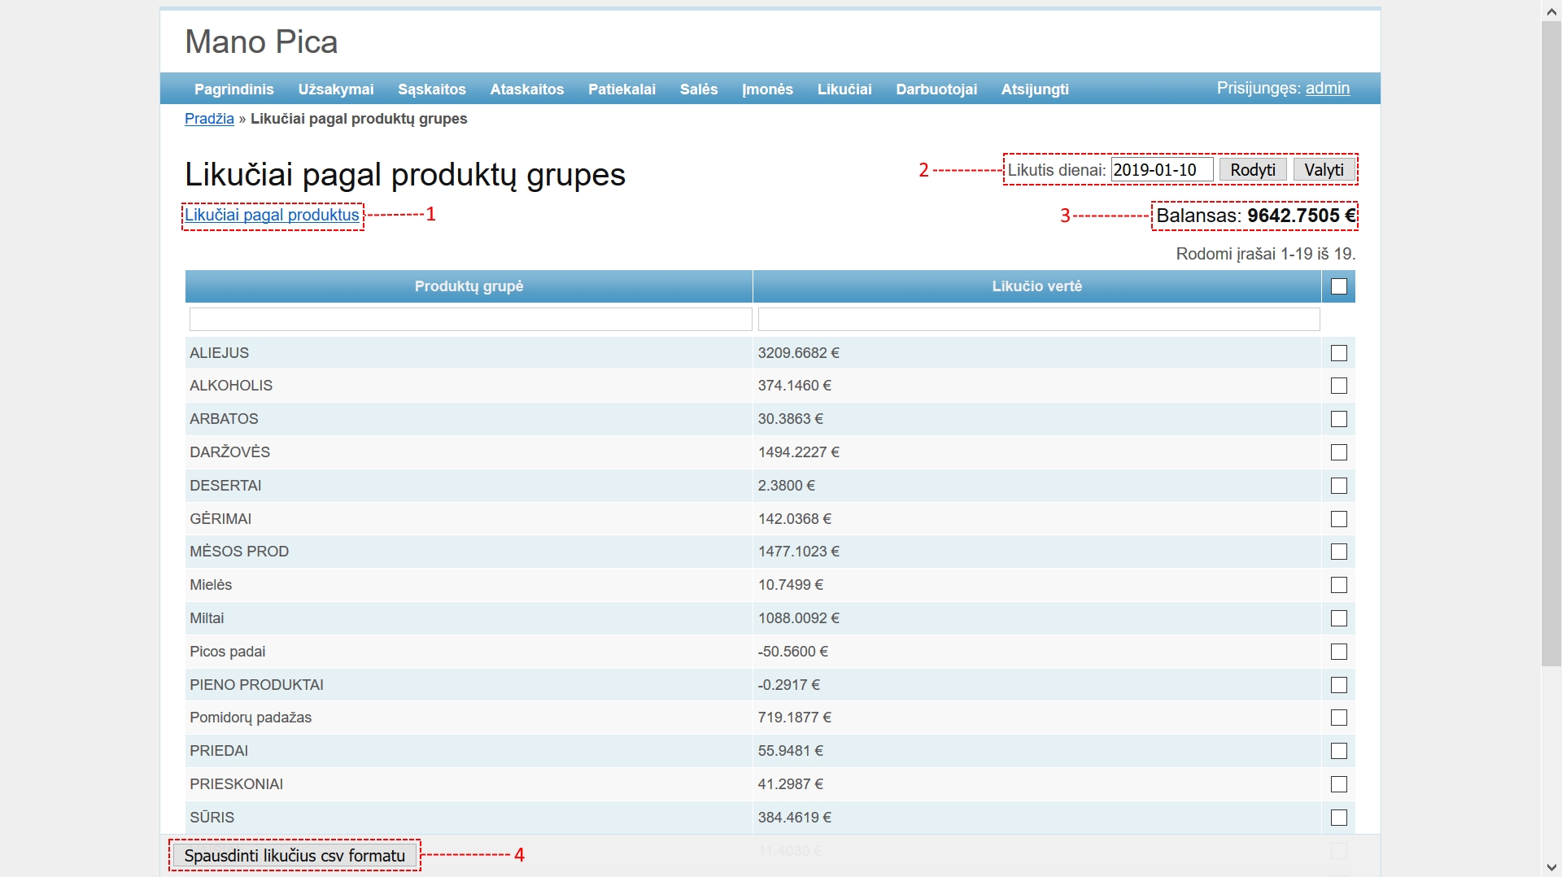Open the Užsakymai menu item
1562x877 pixels.
pyautogui.click(x=336, y=89)
